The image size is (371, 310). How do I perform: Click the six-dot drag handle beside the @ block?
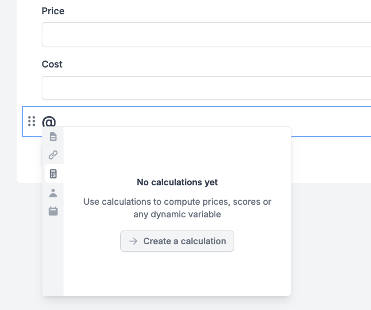tap(31, 121)
